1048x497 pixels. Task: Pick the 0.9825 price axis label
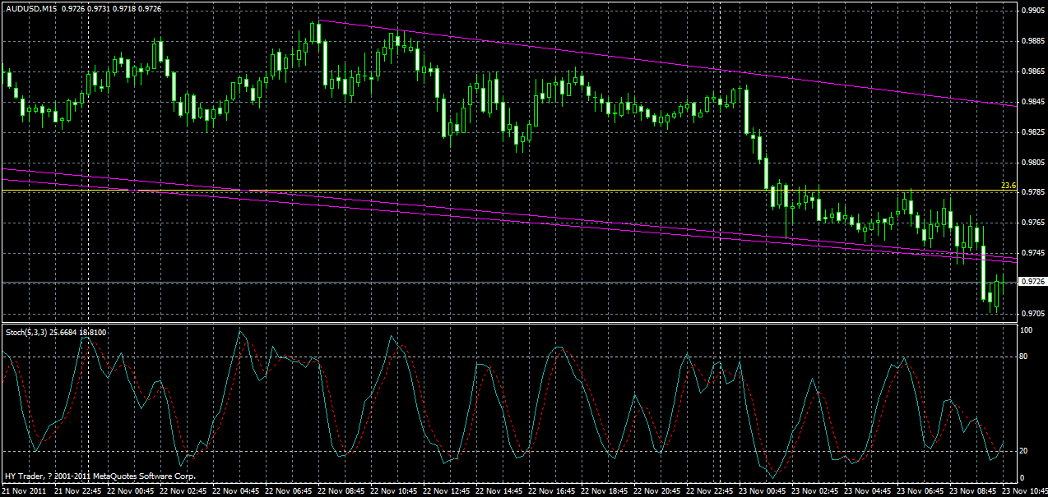point(1032,132)
